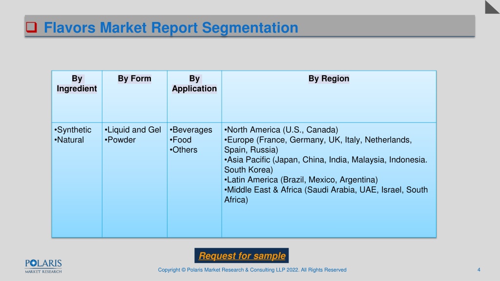Click the North America (U.S., Canada) line
The height and width of the screenshot is (281, 500).
click(x=281, y=130)
